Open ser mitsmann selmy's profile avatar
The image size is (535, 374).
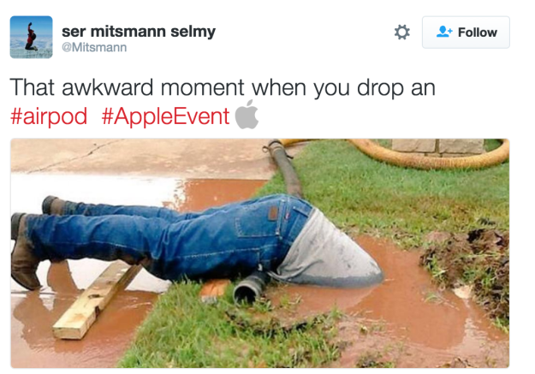coord(31,37)
